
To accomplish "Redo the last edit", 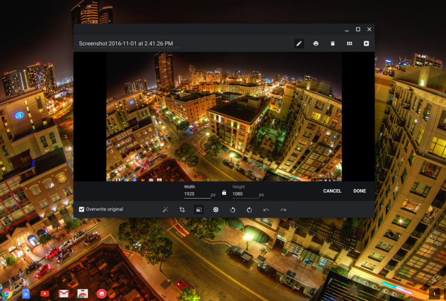I will coord(283,210).
